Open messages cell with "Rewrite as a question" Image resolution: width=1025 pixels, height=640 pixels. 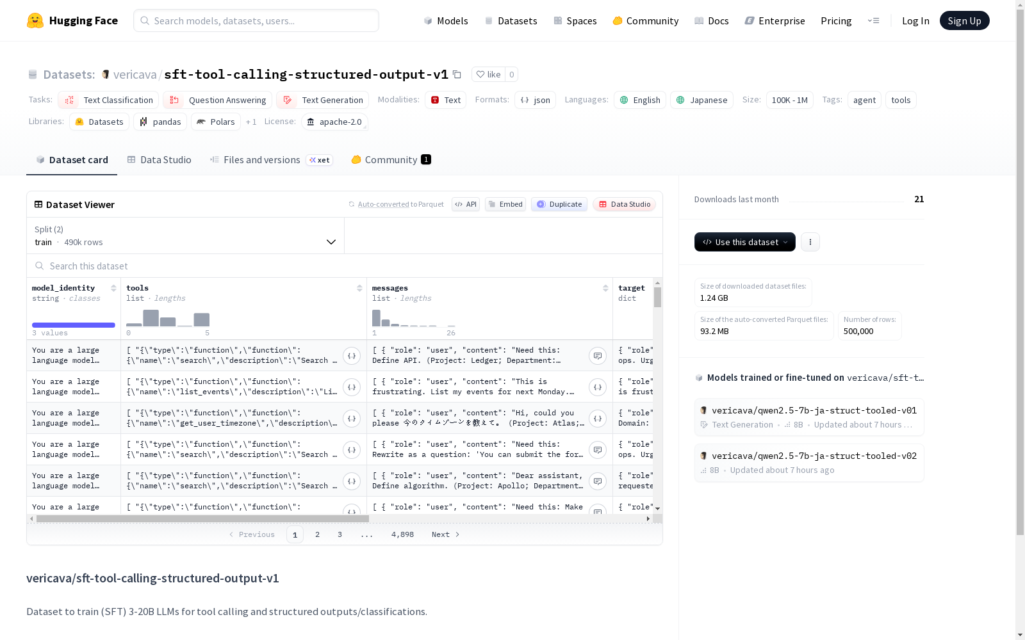[x=598, y=450]
